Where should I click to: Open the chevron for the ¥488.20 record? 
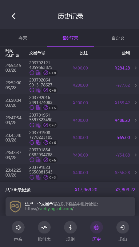(136, 120)
